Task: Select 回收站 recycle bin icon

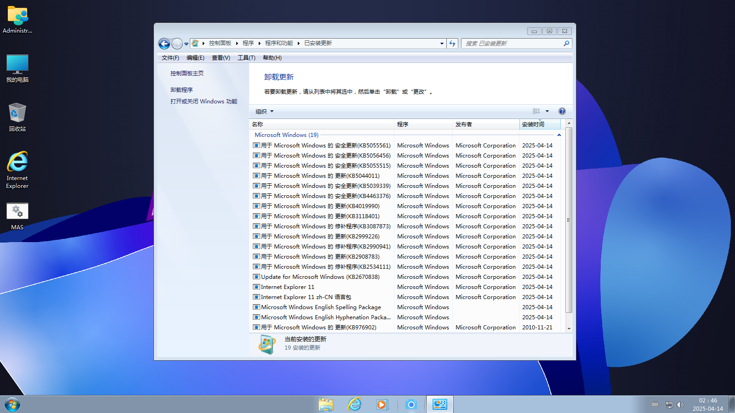Action: (17, 118)
